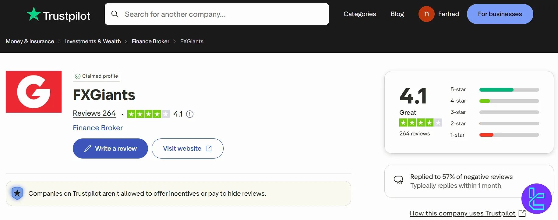Image resolution: width=558 pixels, height=220 pixels.
Task: Click the Typically replies within 1 month text
Action: tap(456, 186)
